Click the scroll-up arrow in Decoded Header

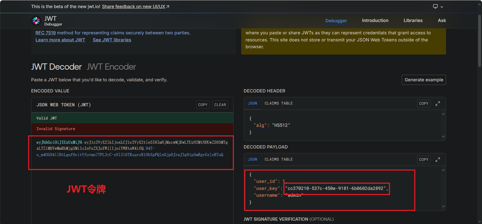(443, 114)
